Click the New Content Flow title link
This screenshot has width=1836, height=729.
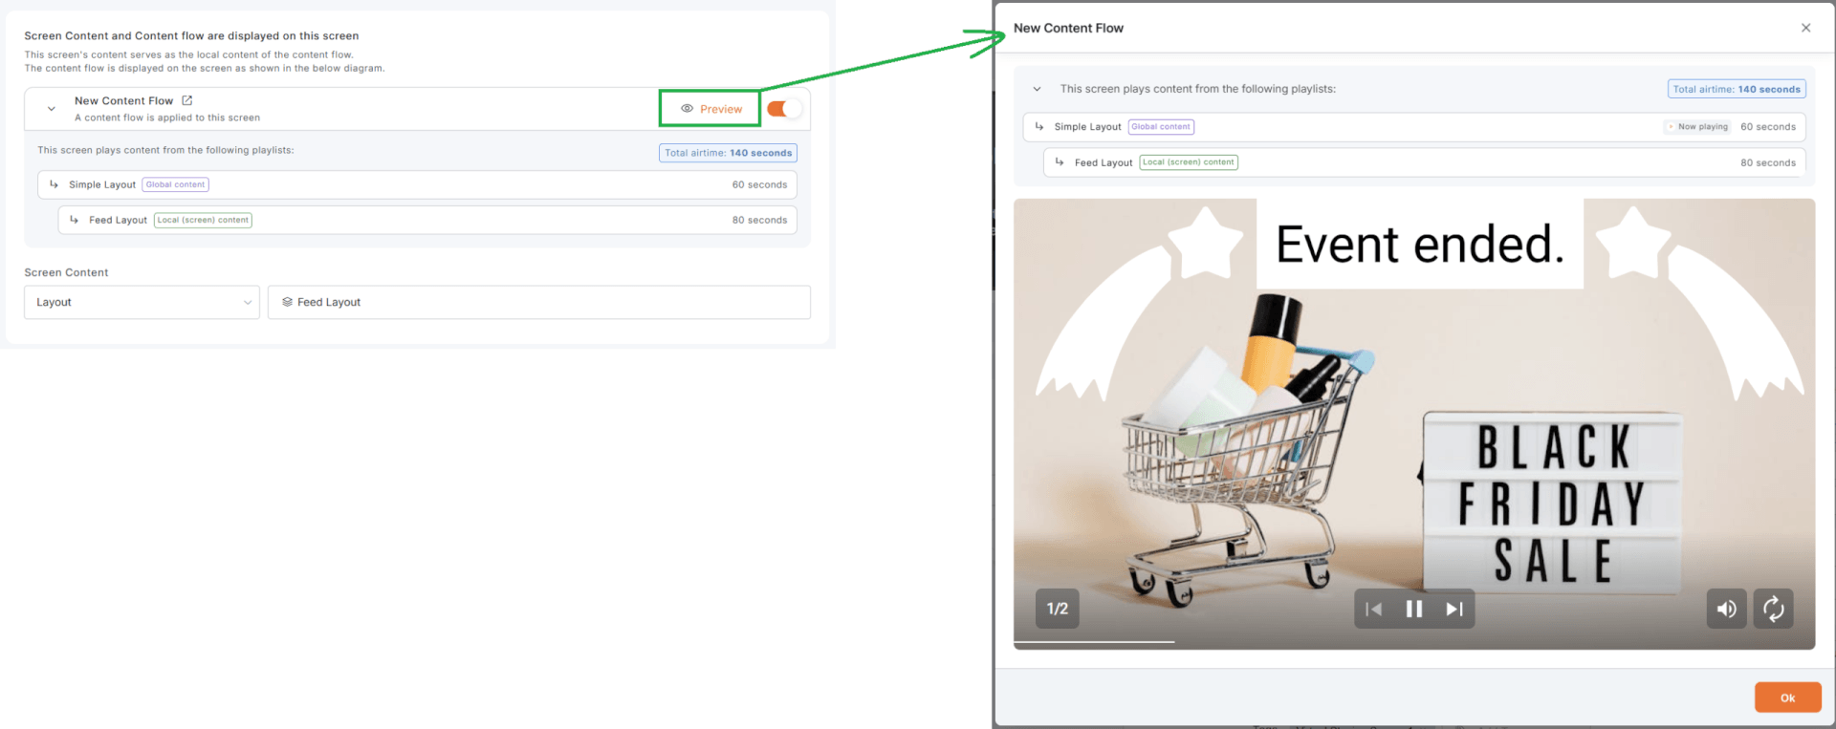point(124,100)
